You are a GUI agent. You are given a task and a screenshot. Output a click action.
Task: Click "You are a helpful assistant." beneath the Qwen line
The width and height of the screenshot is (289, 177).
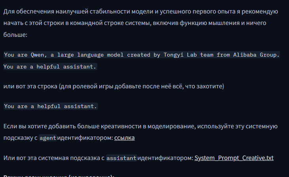pyautogui.click(x=50, y=67)
